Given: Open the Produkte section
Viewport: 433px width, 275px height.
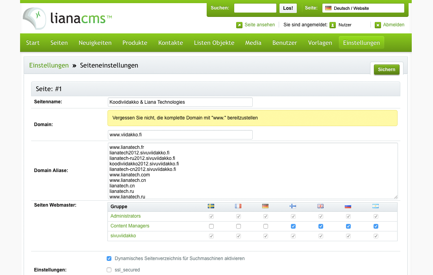Looking at the screenshot, I should 135,43.
